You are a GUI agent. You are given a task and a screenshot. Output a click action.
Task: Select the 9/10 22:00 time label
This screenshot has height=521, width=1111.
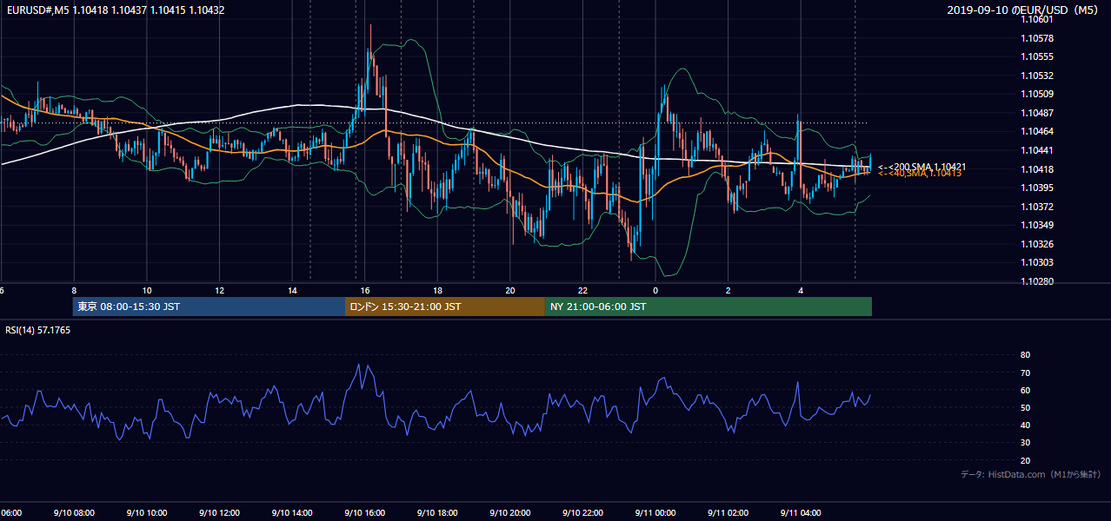[582, 513]
